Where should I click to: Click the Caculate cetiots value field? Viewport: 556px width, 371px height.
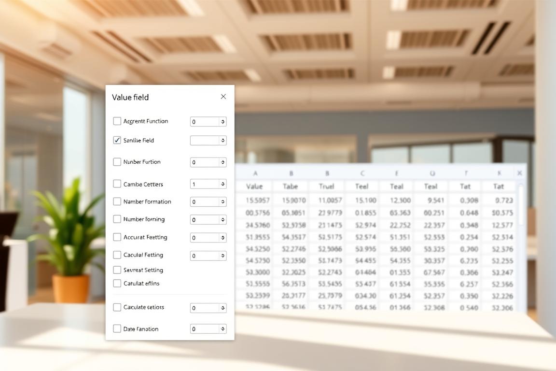pos(205,308)
